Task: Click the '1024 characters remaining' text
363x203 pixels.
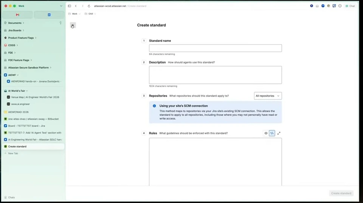Action: click(x=163, y=86)
